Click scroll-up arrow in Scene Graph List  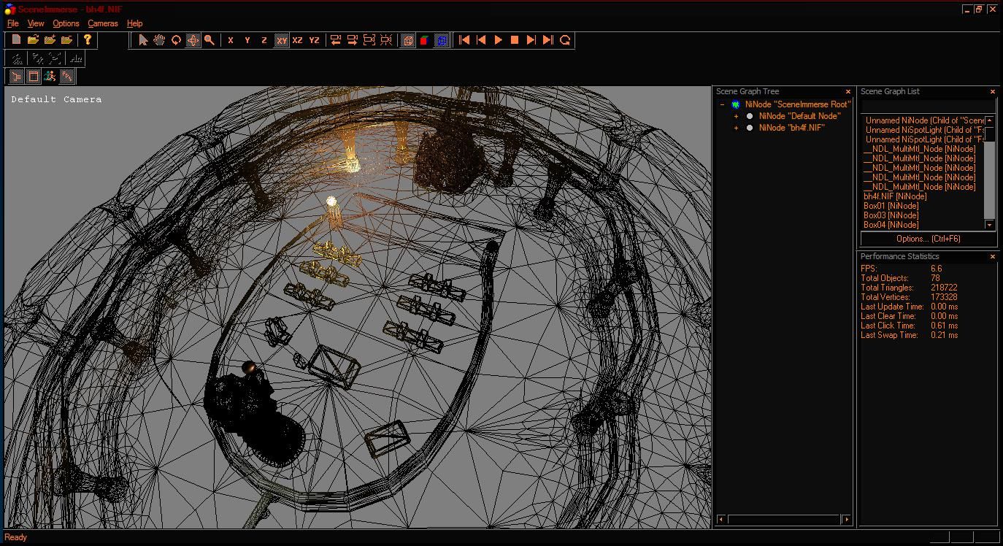(990, 120)
